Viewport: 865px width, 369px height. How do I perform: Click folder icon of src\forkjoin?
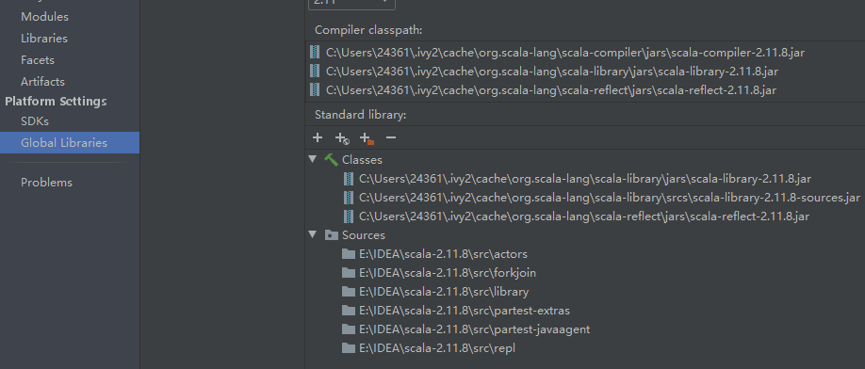(x=348, y=273)
